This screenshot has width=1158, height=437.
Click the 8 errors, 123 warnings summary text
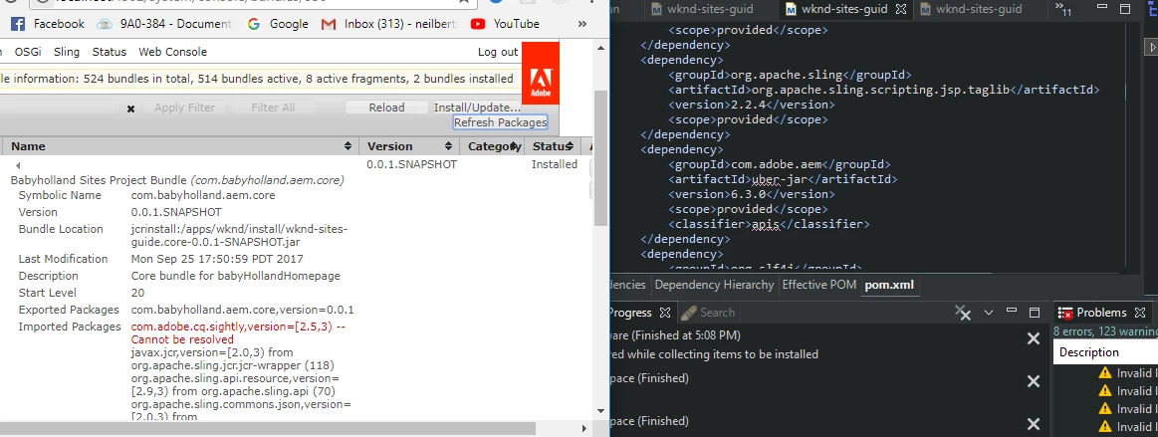(1105, 332)
